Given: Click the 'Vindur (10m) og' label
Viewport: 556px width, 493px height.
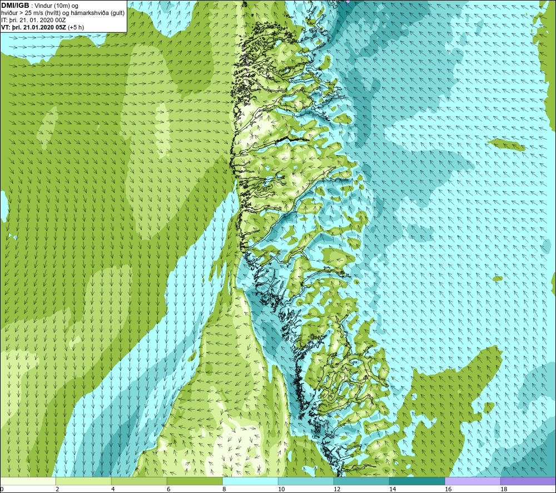Looking at the screenshot, I should coord(57,6).
